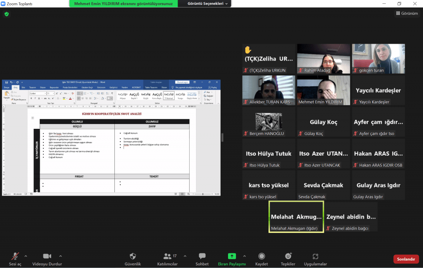Expand video options arrow beside Videoyu Durdur
Screen dimensions: 423x268
tap(61, 256)
